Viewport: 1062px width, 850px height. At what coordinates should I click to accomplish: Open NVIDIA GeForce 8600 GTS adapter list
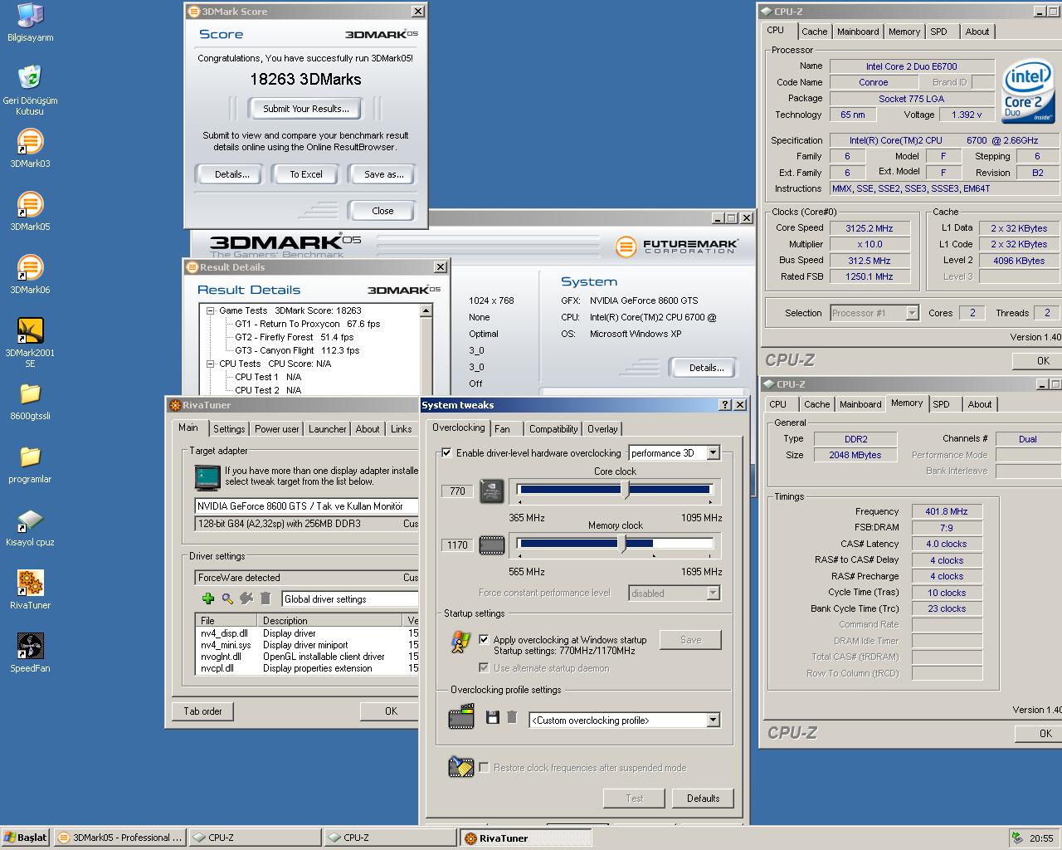click(x=306, y=506)
